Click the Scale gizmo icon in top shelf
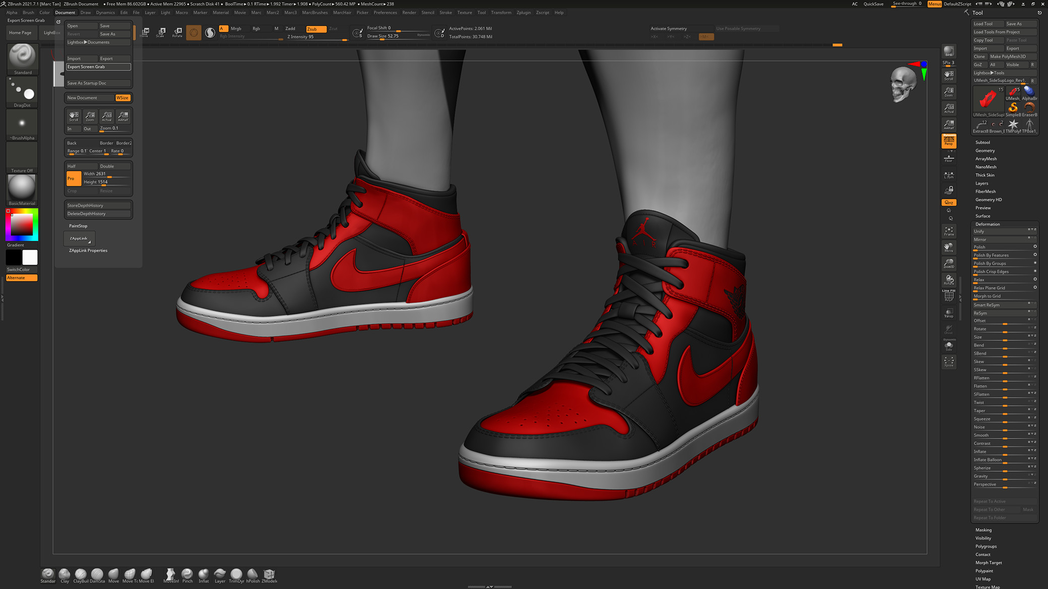Viewport: 1048px width, 589px height. click(161, 33)
